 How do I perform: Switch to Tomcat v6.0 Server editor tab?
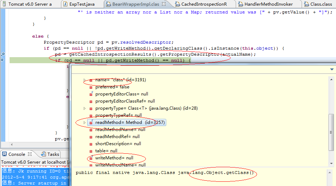pyautogui.click(x=30, y=4)
